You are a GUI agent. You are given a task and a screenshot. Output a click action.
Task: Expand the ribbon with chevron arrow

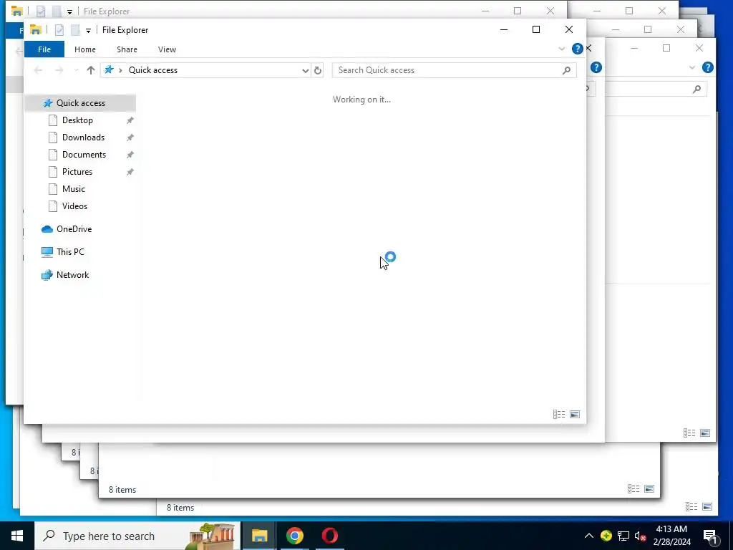point(561,49)
